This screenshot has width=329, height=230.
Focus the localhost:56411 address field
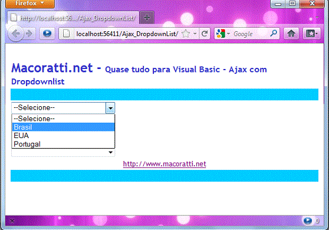pos(127,34)
